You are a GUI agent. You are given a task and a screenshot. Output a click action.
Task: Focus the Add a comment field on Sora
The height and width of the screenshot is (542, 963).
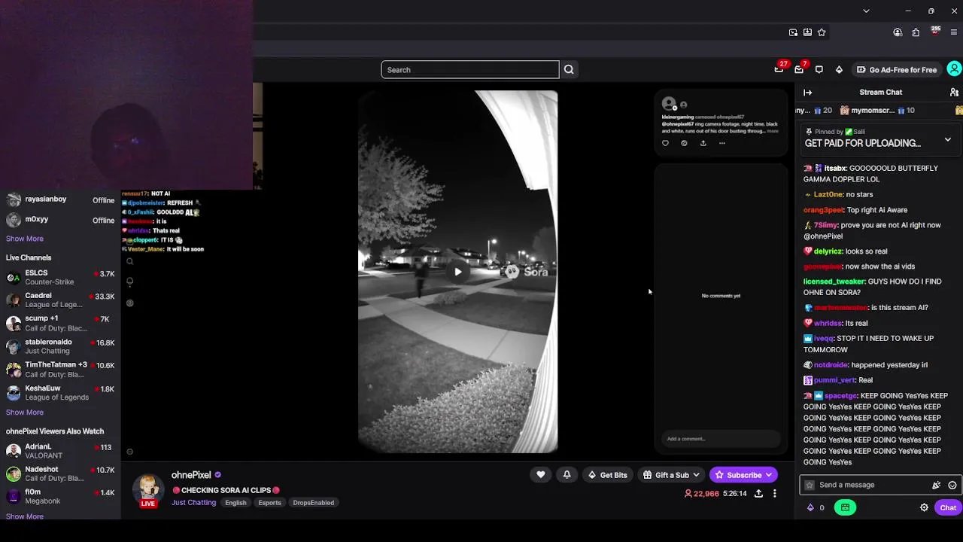point(720,439)
